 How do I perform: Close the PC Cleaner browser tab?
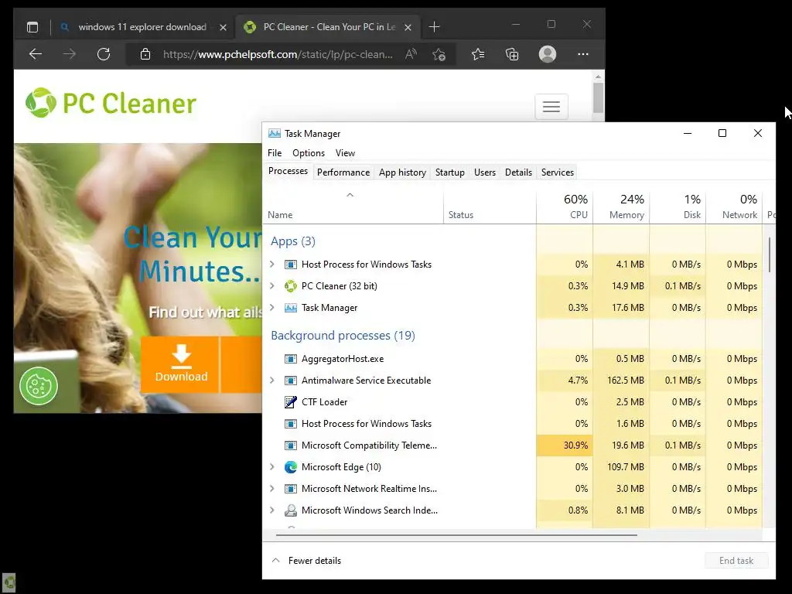click(408, 27)
